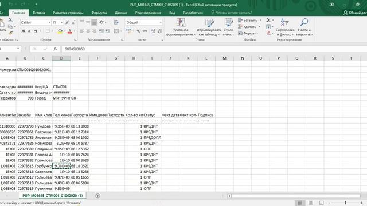Apply percent style format
Image resolution: width=367 pixels, height=206 pixels.
coord(139,31)
